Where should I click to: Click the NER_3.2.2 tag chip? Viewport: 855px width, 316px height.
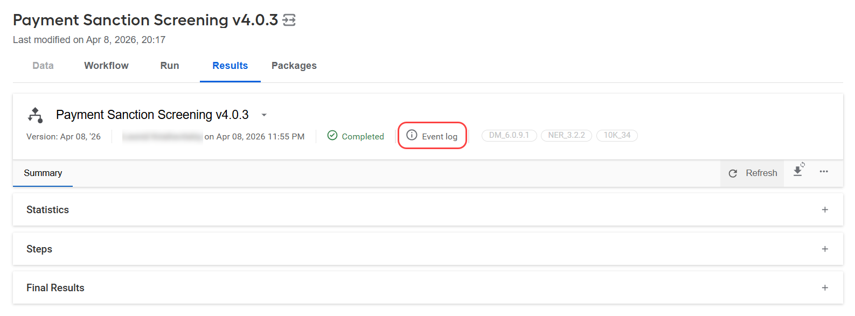566,135
